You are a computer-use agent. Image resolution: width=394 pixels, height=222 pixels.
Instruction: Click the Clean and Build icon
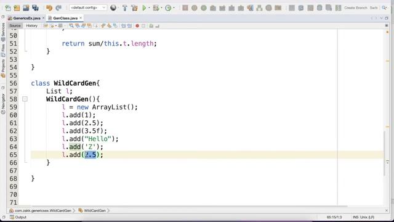point(134,8)
